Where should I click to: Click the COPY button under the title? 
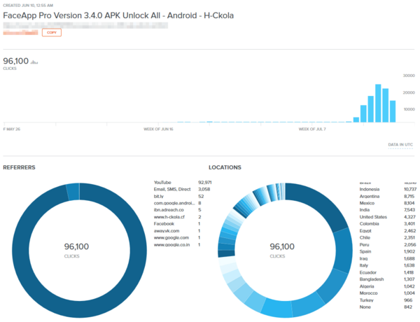click(x=52, y=32)
